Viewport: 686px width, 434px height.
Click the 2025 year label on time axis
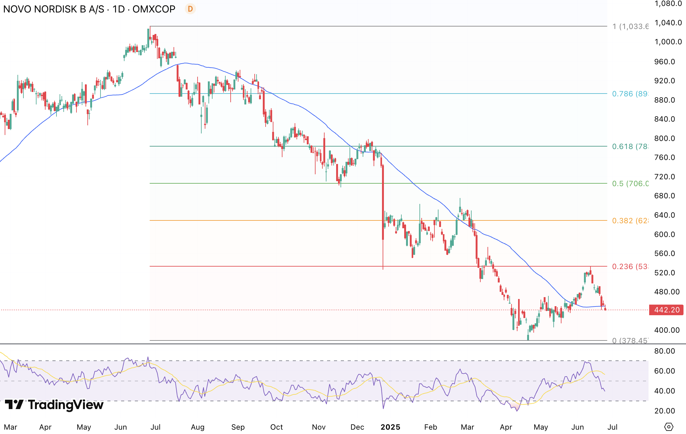pyautogui.click(x=390, y=427)
